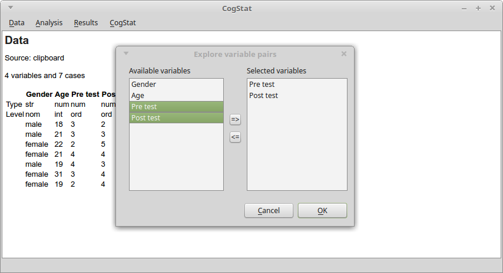Select Pre test in Selected variables

[297, 85]
